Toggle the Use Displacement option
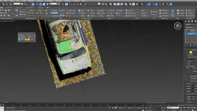Viewport: 197px width, 111px height. (x=164, y=16)
